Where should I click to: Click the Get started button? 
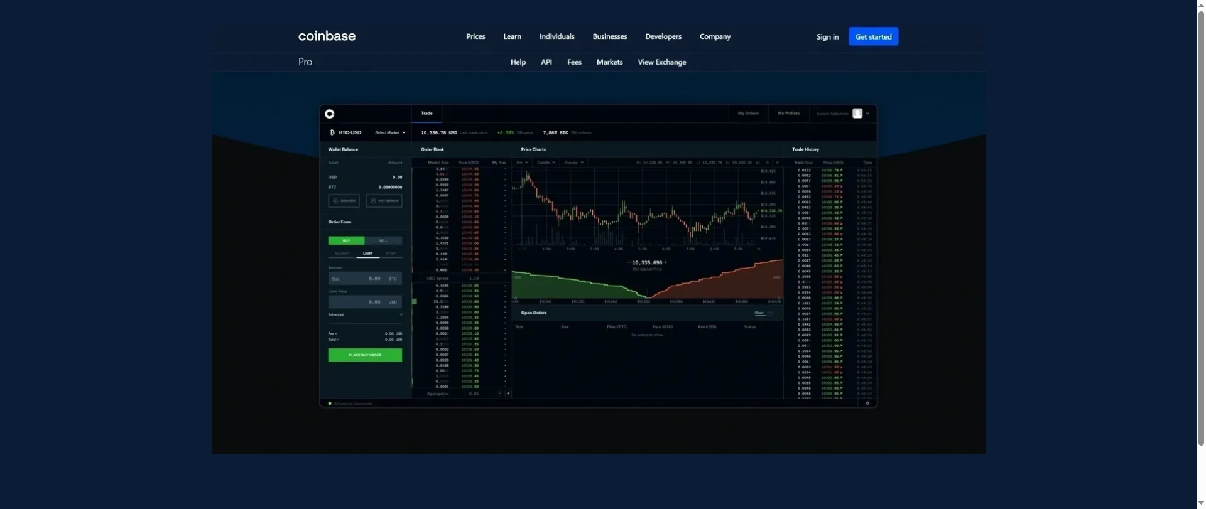coord(873,36)
